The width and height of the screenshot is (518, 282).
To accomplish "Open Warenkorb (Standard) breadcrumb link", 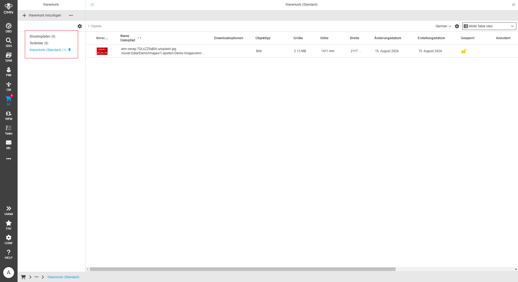I will (63, 277).
